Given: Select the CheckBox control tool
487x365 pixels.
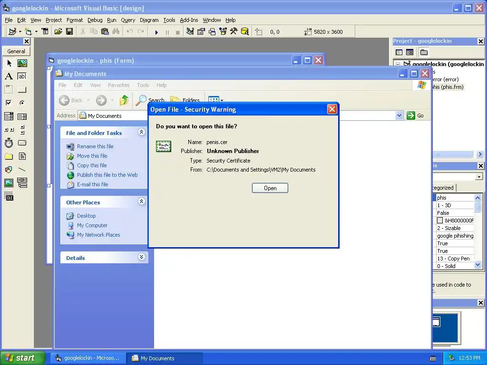Looking at the screenshot, I should point(9,103).
